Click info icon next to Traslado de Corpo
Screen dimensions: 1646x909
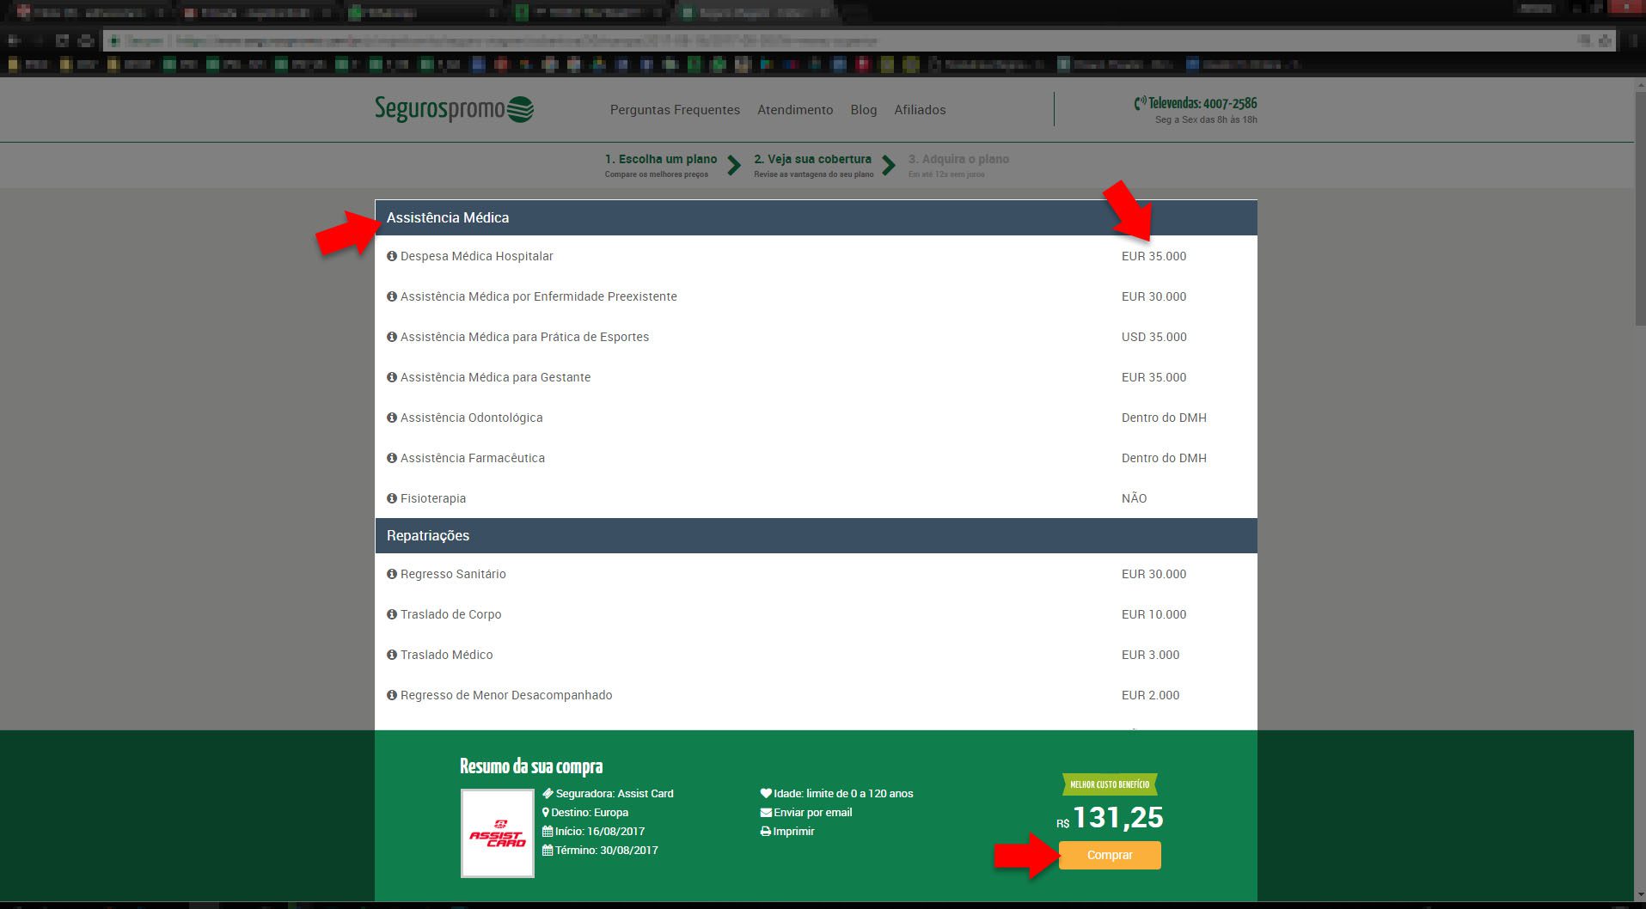pos(392,614)
